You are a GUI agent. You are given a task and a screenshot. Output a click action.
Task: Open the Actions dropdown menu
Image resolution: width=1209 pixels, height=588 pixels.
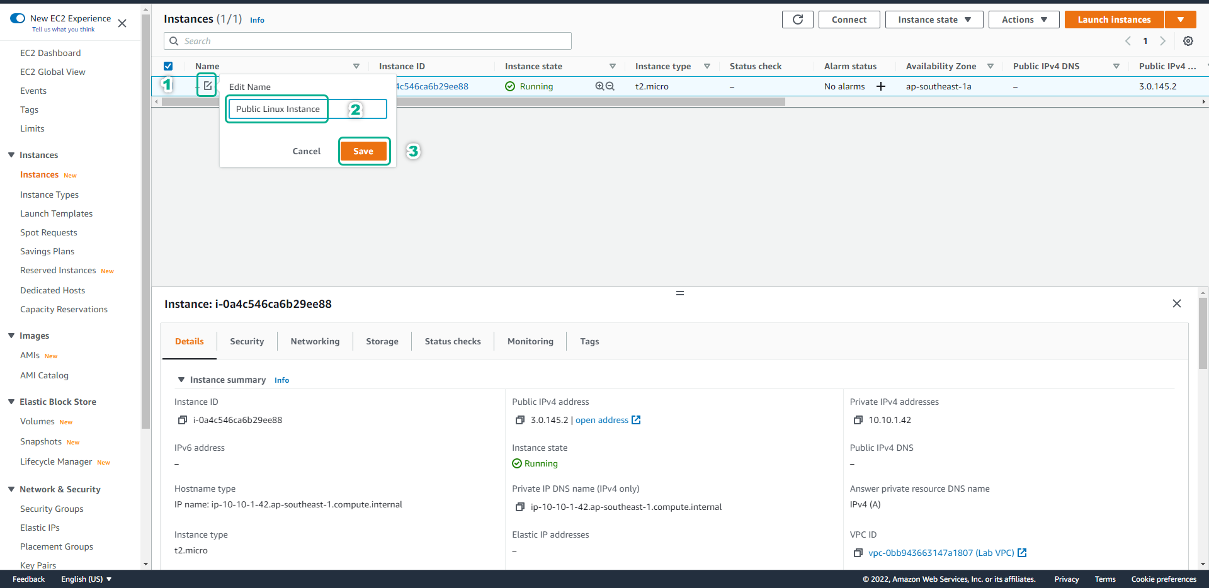1023,20
